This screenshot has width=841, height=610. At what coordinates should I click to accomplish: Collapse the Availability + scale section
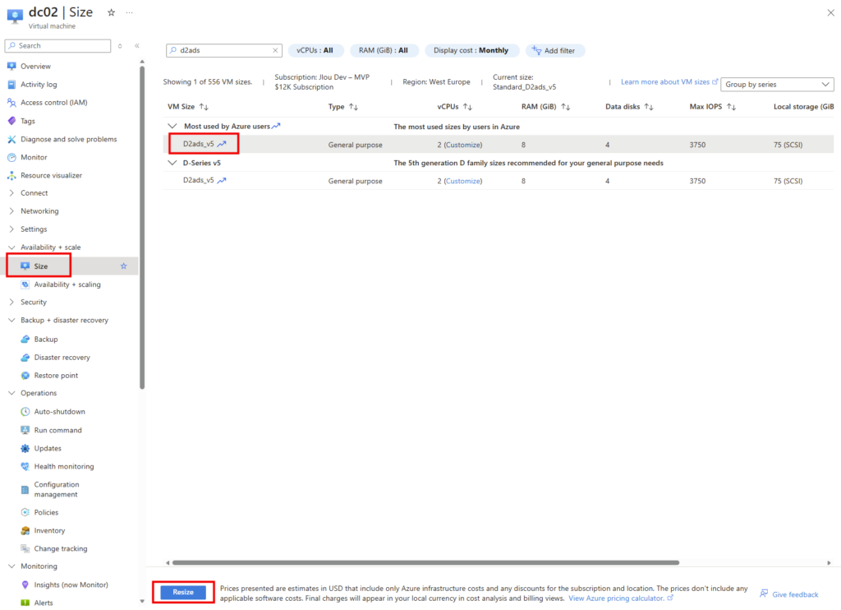click(x=11, y=247)
